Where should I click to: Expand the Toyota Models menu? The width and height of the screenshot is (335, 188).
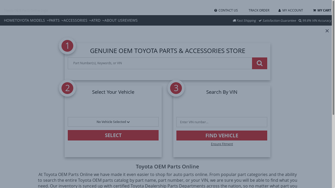coord(32,20)
